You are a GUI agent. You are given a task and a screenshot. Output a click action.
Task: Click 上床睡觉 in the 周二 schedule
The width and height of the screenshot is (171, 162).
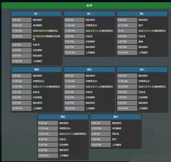[90, 52]
